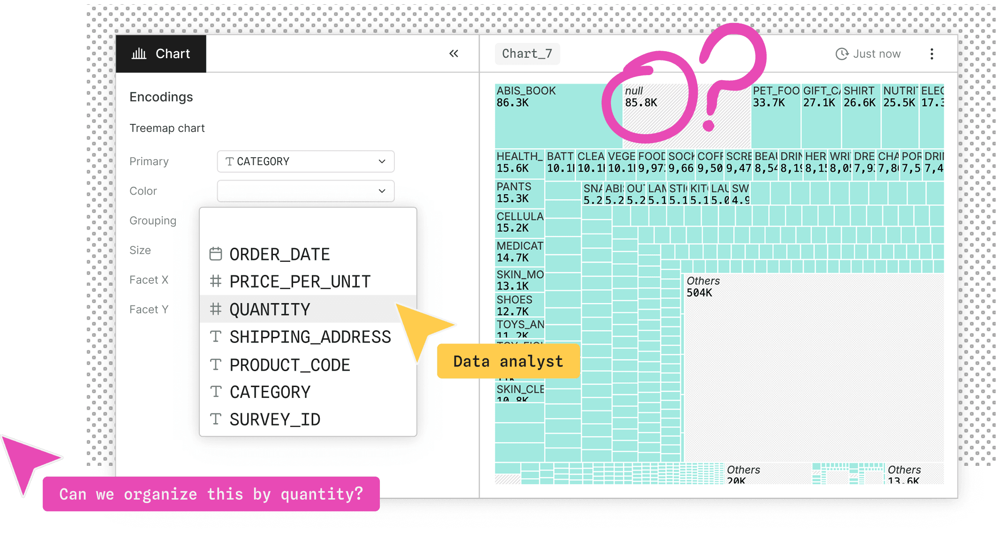Click the Chart_7 title label
996x540 pixels.
pyautogui.click(x=527, y=53)
